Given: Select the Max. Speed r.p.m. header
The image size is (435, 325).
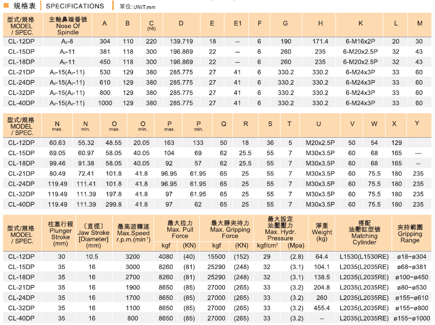Looking at the screenshot, I should [x=133, y=233].
